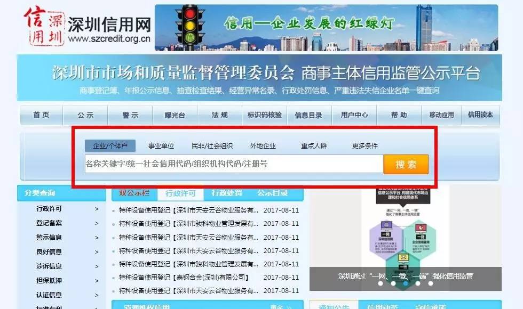The height and width of the screenshot is (309, 523).
Task: Open 认证信息 in the sidebar list
Action: click(x=49, y=295)
